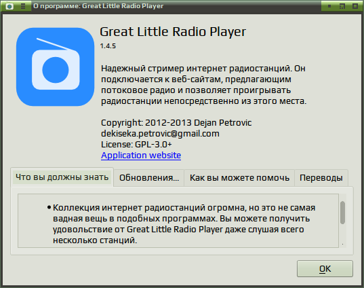Open the Application website link
Viewport: 364px width, 288px height.
141,155
